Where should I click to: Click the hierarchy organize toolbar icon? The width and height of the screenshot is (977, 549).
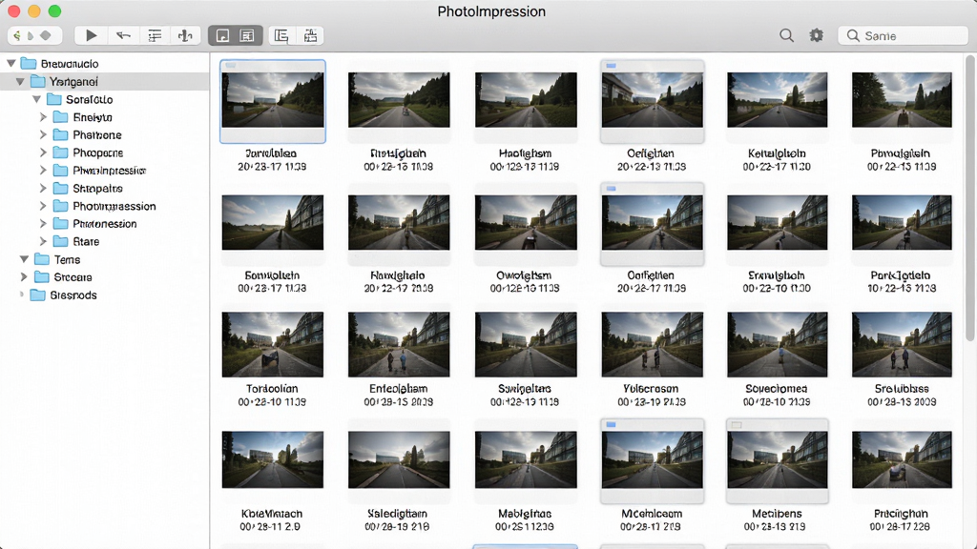pos(310,35)
